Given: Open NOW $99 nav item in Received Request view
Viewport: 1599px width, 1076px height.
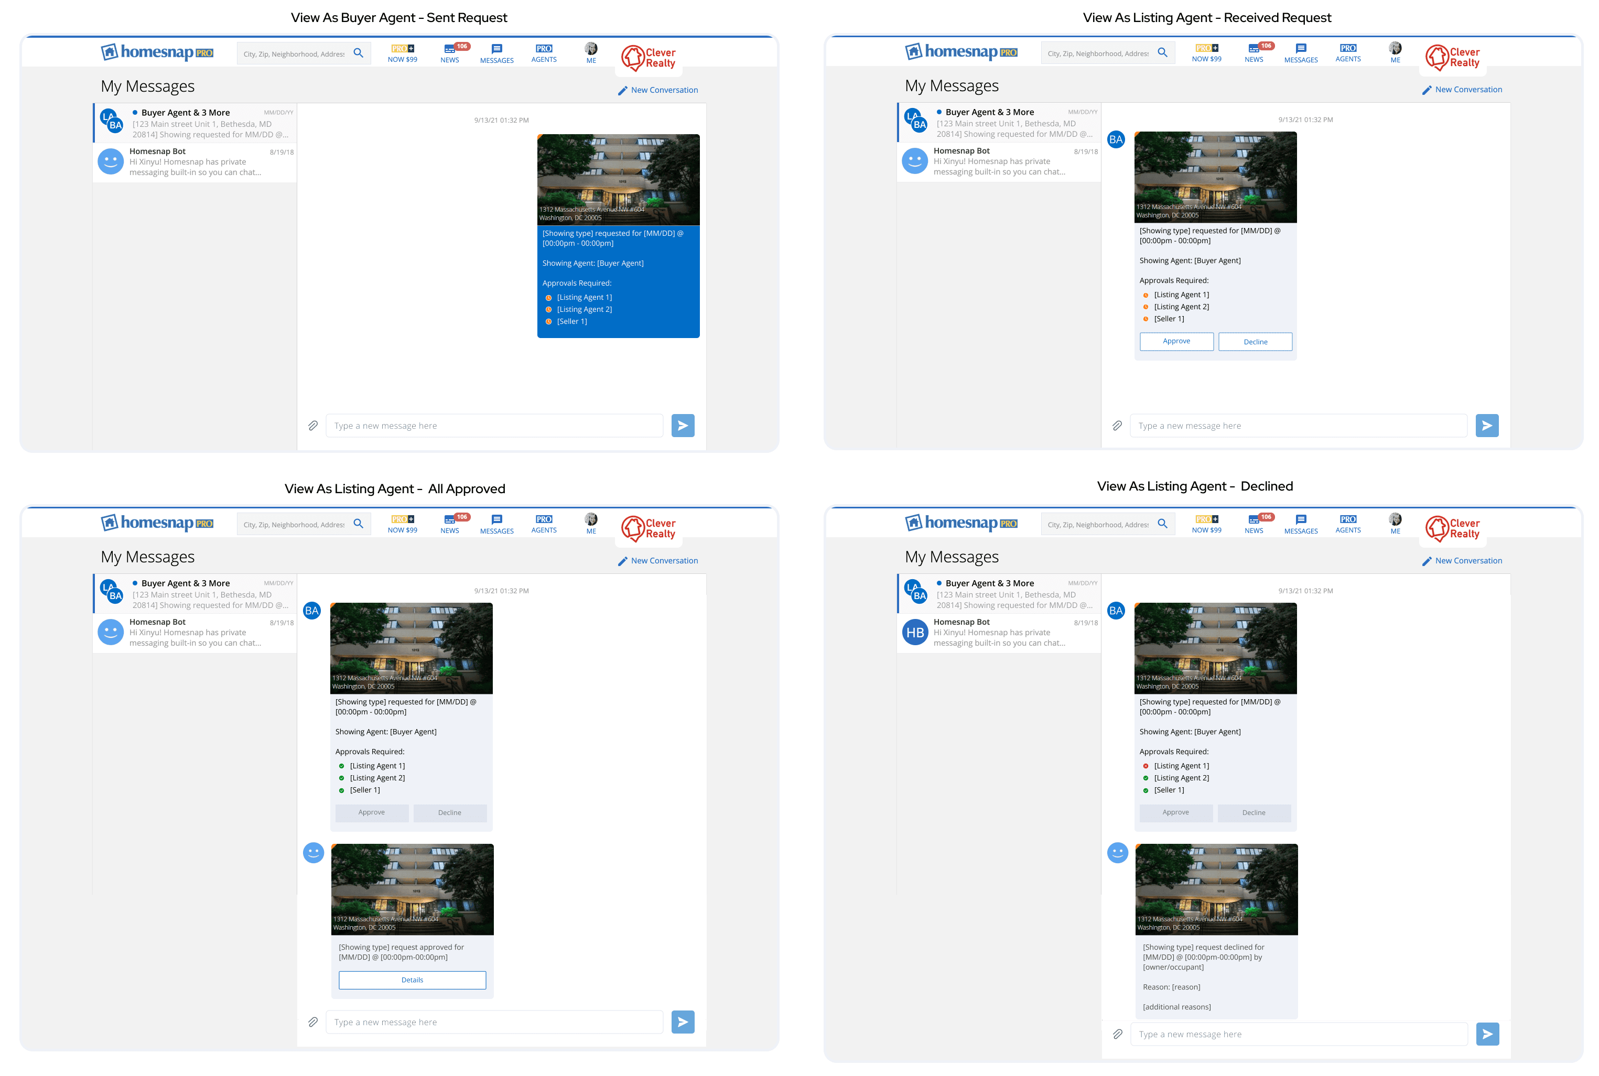Looking at the screenshot, I should (1206, 53).
